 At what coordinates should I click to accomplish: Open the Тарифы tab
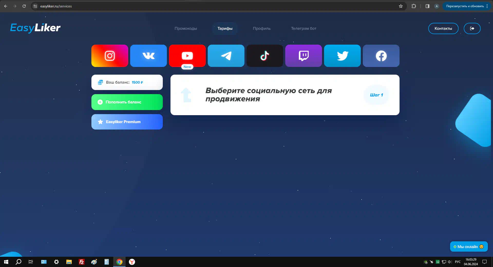(225, 28)
